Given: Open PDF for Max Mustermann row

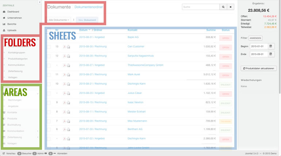Looking at the screenshot, I should point(64,121).
